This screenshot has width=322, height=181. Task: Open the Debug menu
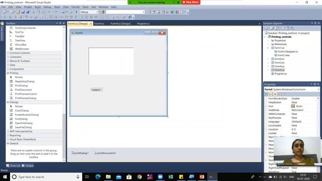click(x=47, y=7)
